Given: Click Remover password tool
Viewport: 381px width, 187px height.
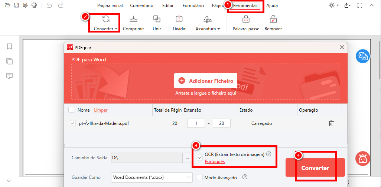Looking at the screenshot, I should click(273, 23).
